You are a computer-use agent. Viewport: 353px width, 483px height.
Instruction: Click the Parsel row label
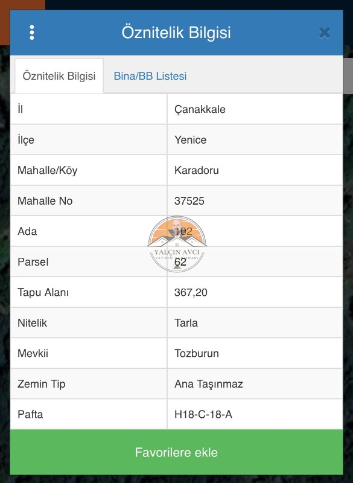tap(33, 262)
